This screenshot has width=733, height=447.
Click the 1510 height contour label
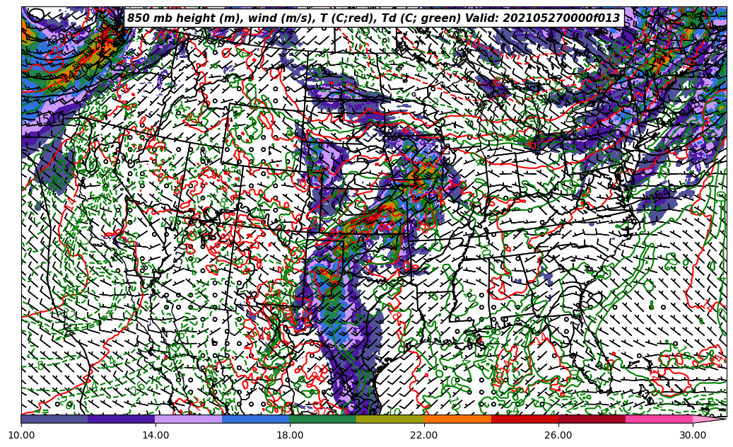49,119
